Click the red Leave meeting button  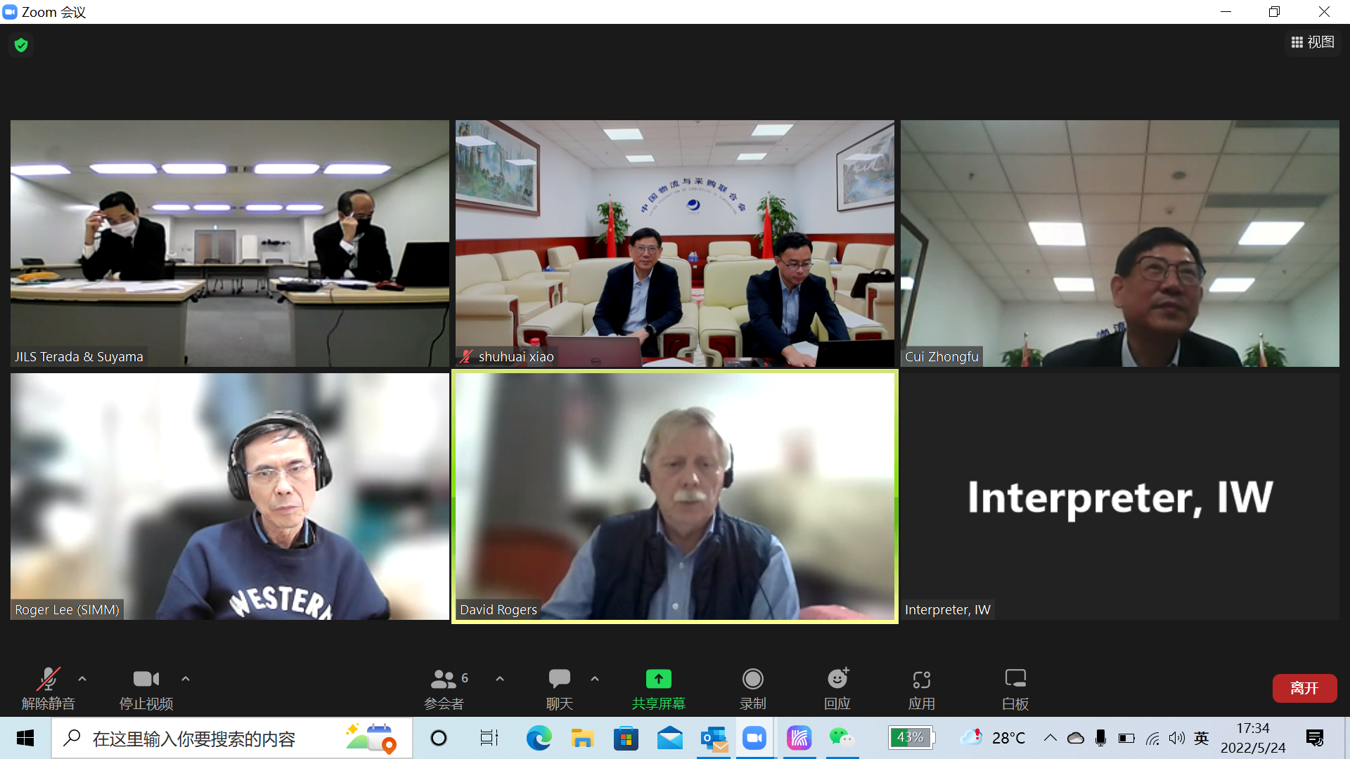point(1304,688)
